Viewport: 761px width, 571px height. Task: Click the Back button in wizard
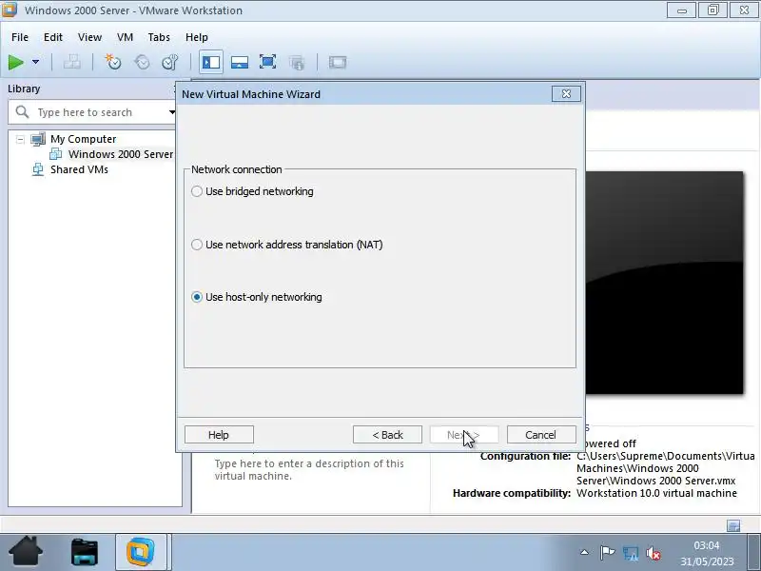[x=387, y=435]
